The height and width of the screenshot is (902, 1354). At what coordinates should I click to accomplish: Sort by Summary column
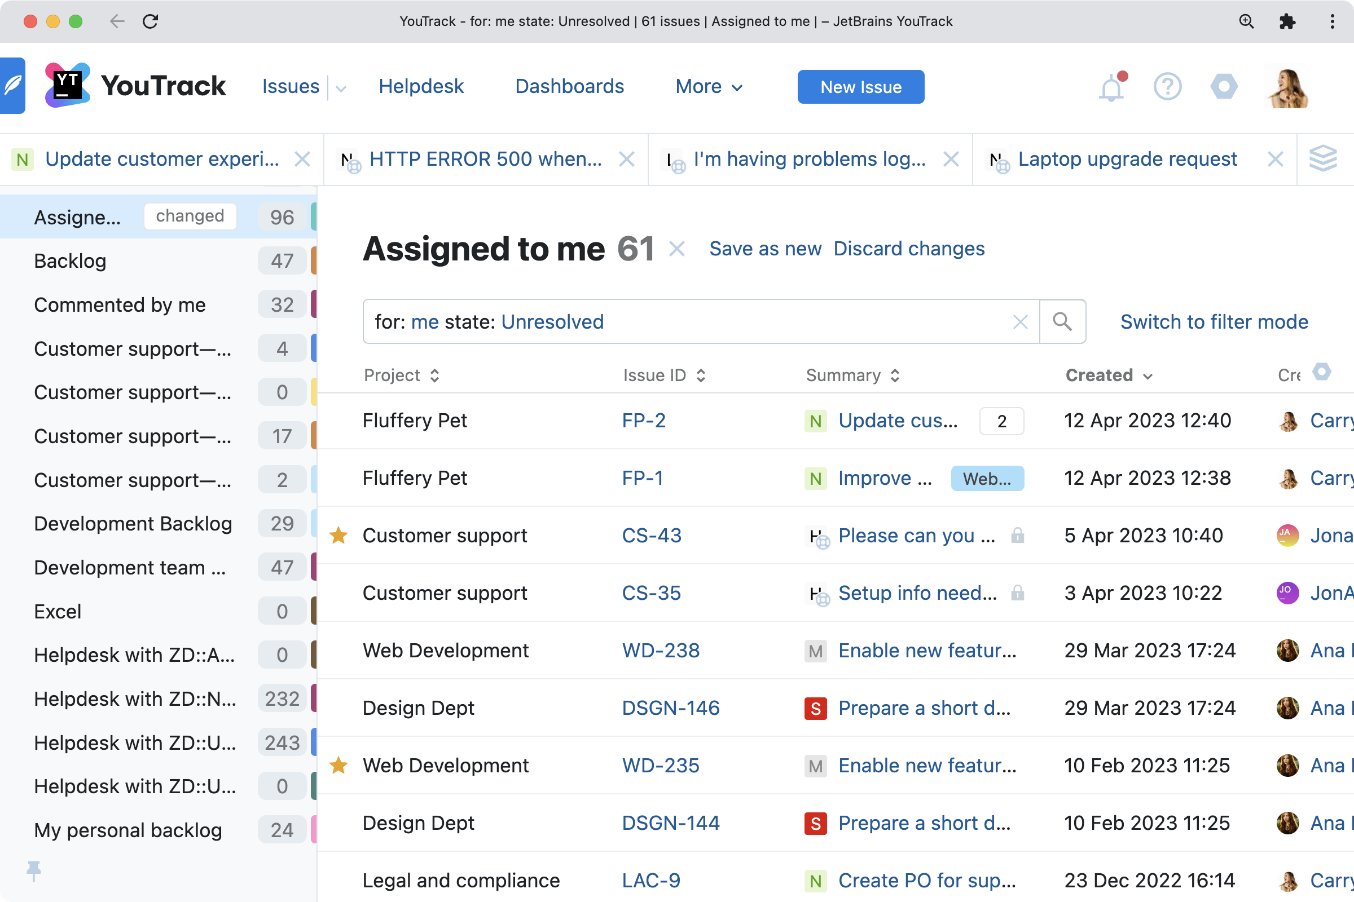[852, 375]
